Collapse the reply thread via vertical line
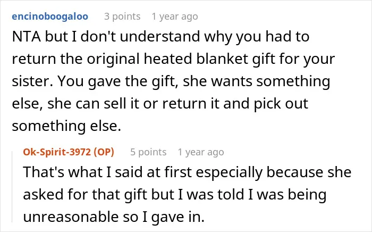This screenshot has width=372, height=232. [12, 186]
